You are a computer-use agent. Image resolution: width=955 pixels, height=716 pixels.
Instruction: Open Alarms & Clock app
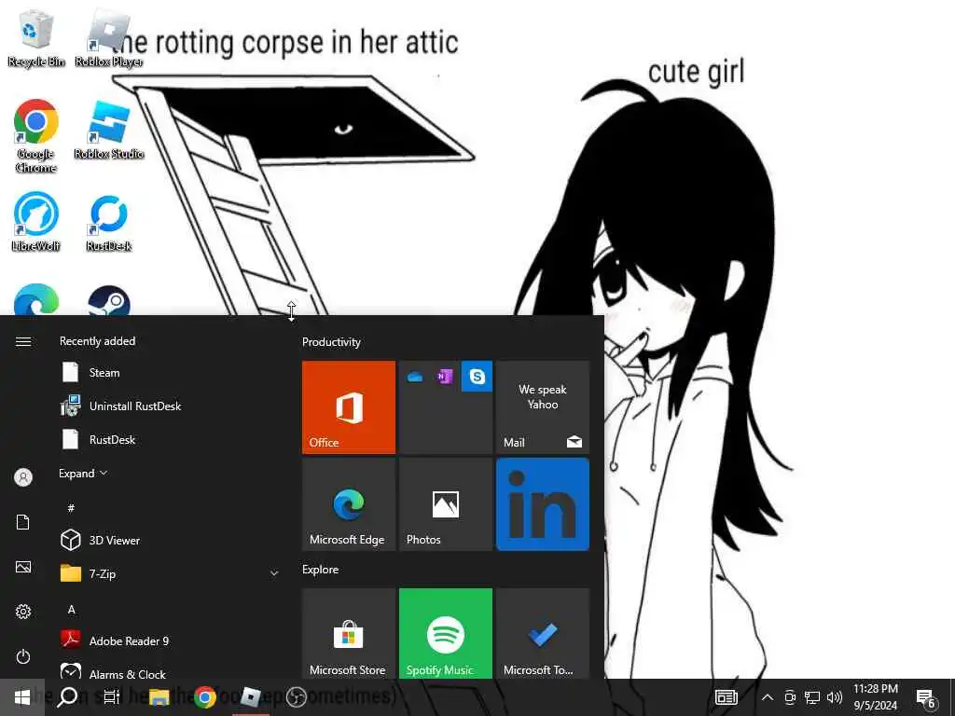(x=171, y=670)
